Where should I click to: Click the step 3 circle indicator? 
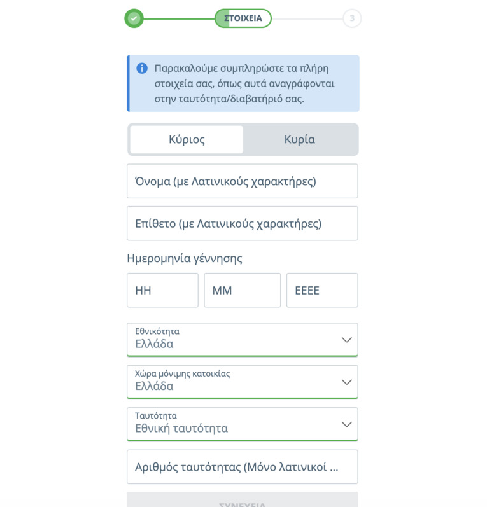tap(352, 18)
